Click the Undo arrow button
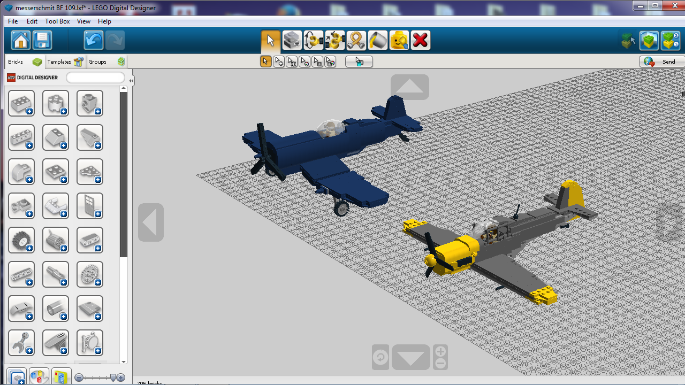Image resolution: width=685 pixels, height=385 pixels. click(94, 41)
